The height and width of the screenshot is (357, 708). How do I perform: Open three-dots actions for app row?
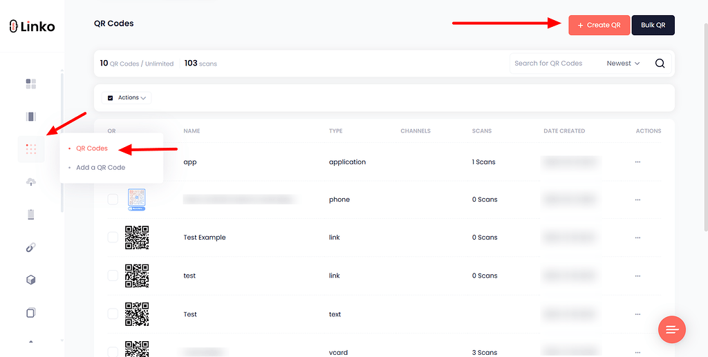pyautogui.click(x=637, y=162)
